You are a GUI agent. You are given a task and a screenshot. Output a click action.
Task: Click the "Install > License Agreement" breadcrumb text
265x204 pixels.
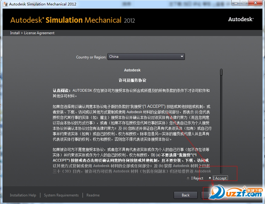coord(32,33)
